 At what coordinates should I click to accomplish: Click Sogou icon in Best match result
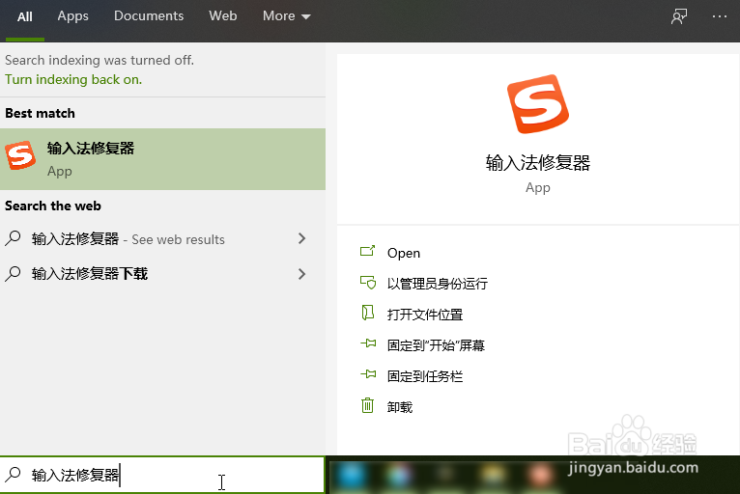pos(20,155)
